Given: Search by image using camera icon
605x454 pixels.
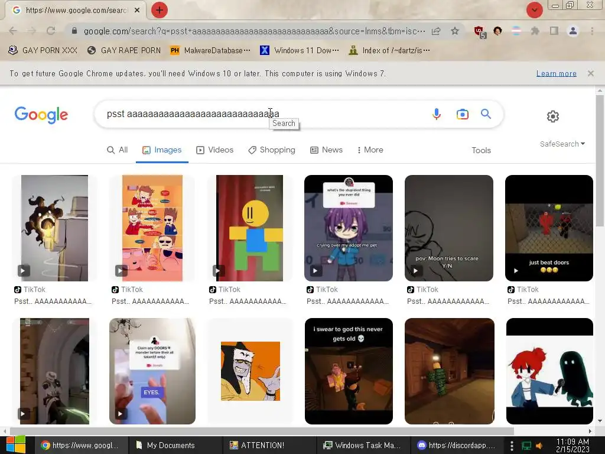Looking at the screenshot, I should point(462,114).
